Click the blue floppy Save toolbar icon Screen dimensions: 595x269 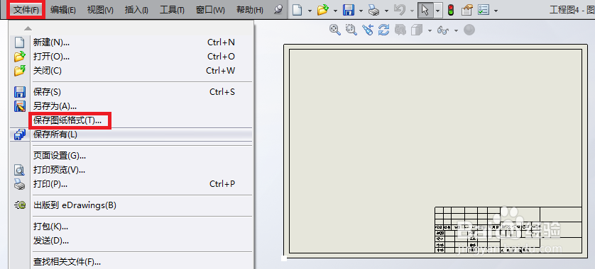[x=349, y=10]
